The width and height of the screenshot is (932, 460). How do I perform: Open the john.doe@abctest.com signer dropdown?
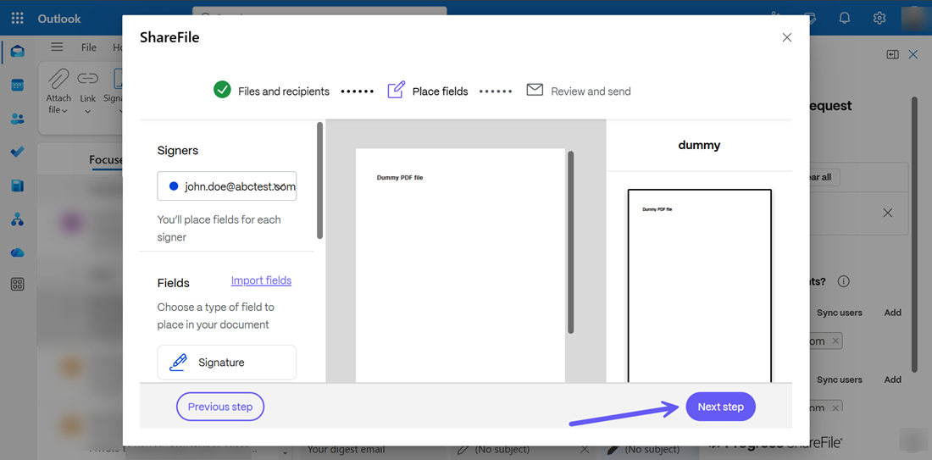point(226,186)
